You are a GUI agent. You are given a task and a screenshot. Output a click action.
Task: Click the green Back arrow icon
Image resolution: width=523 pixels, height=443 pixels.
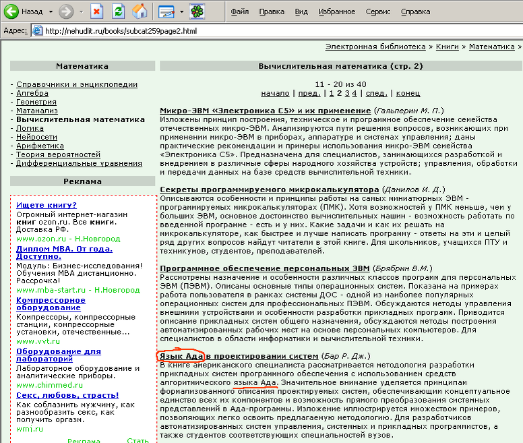coord(11,11)
